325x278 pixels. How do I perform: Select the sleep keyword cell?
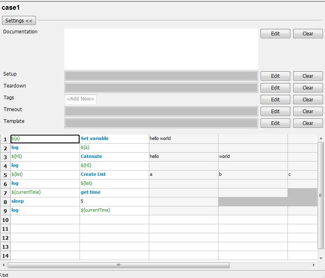(x=45, y=201)
